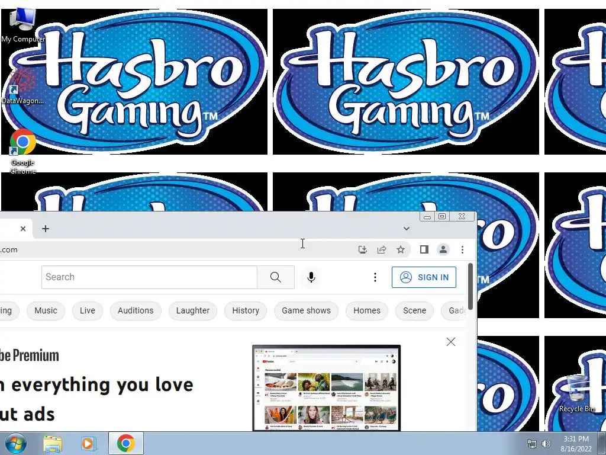Image resolution: width=606 pixels, height=455 pixels.
Task: Select the Game shows category chip
Action: (306, 310)
